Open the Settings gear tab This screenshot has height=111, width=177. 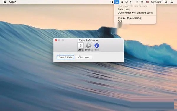coord(89,47)
